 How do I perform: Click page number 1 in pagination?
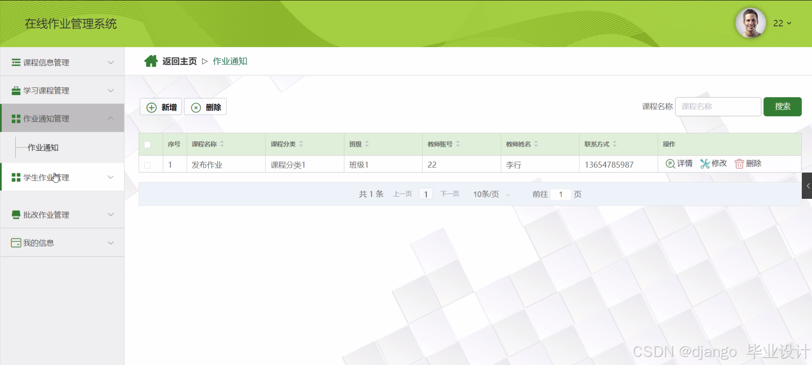point(426,194)
